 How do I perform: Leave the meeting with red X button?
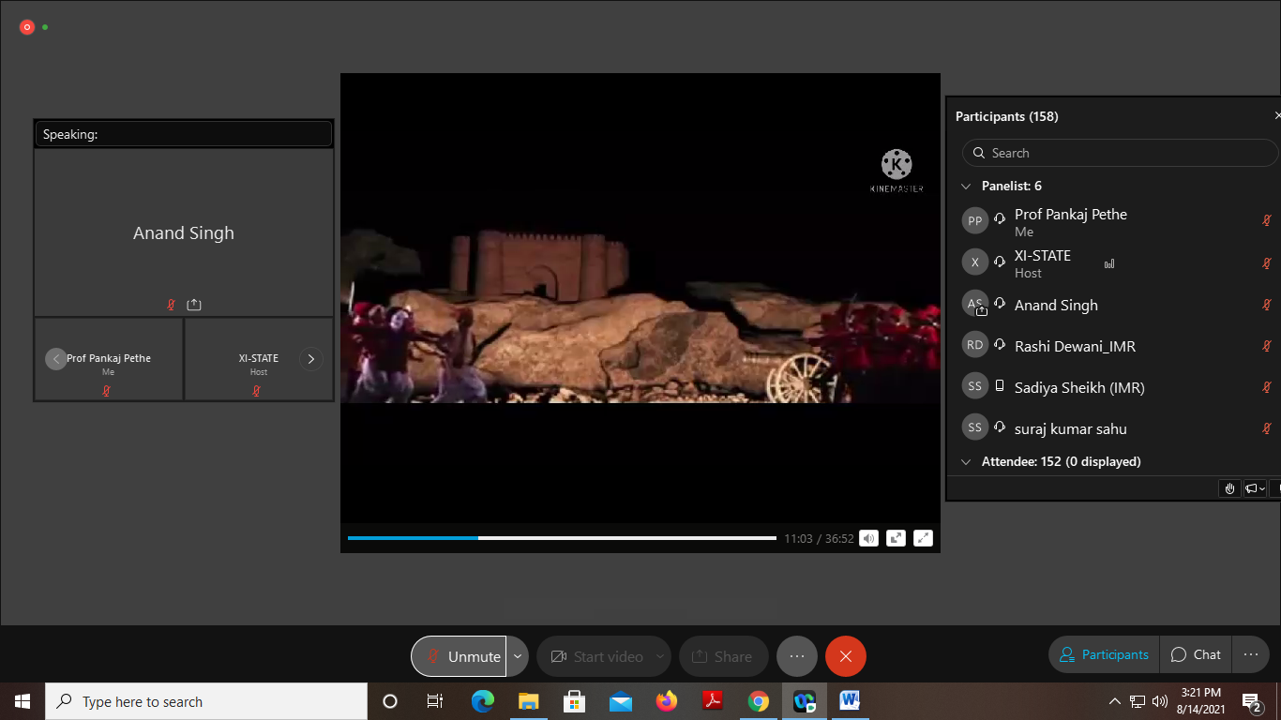click(x=846, y=656)
